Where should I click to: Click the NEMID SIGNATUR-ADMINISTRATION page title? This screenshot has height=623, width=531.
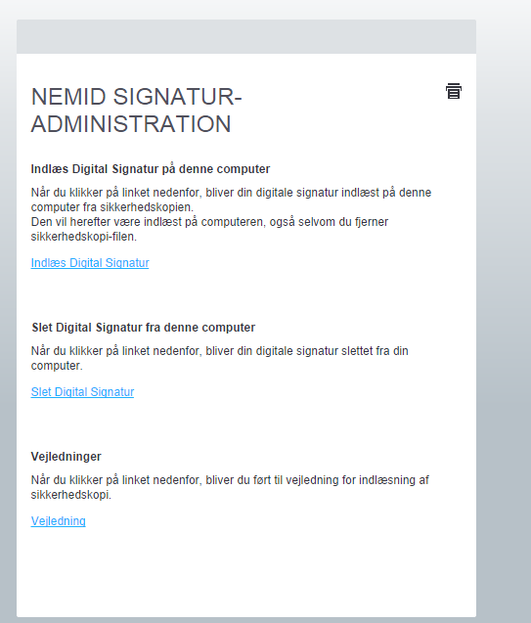point(136,111)
